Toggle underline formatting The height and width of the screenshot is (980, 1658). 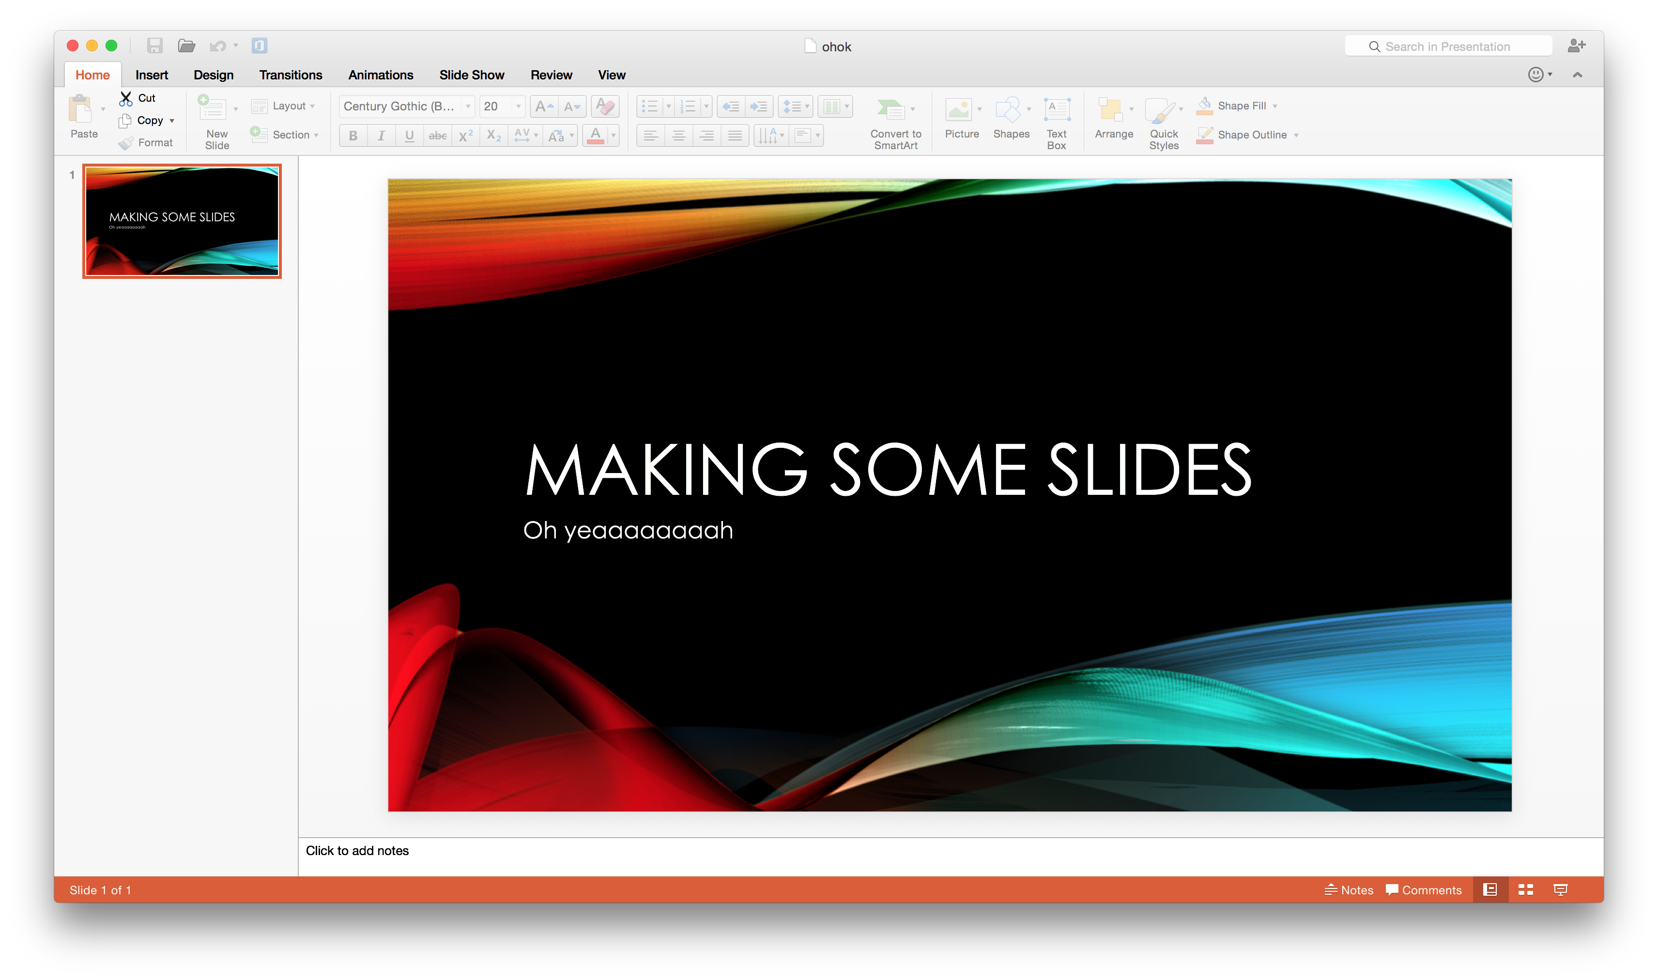409,136
